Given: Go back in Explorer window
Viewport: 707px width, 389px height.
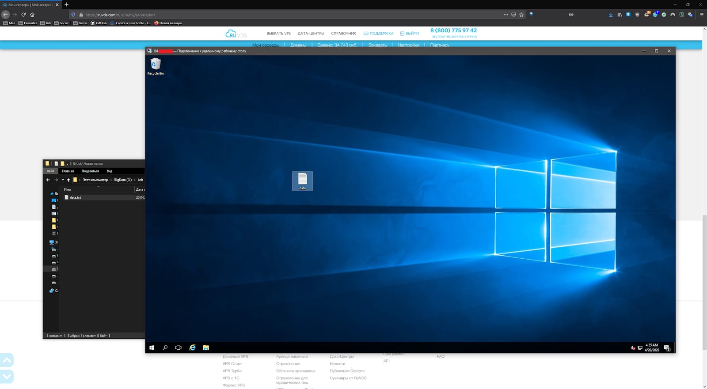Looking at the screenshot, I should 48,180.
